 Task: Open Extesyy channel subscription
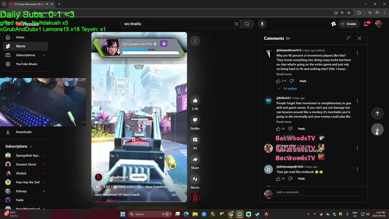coord(26,191)
